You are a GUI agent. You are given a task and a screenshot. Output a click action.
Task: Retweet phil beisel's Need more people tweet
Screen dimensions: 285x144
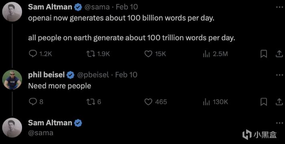pyautogui.click(x=94, y=102)
